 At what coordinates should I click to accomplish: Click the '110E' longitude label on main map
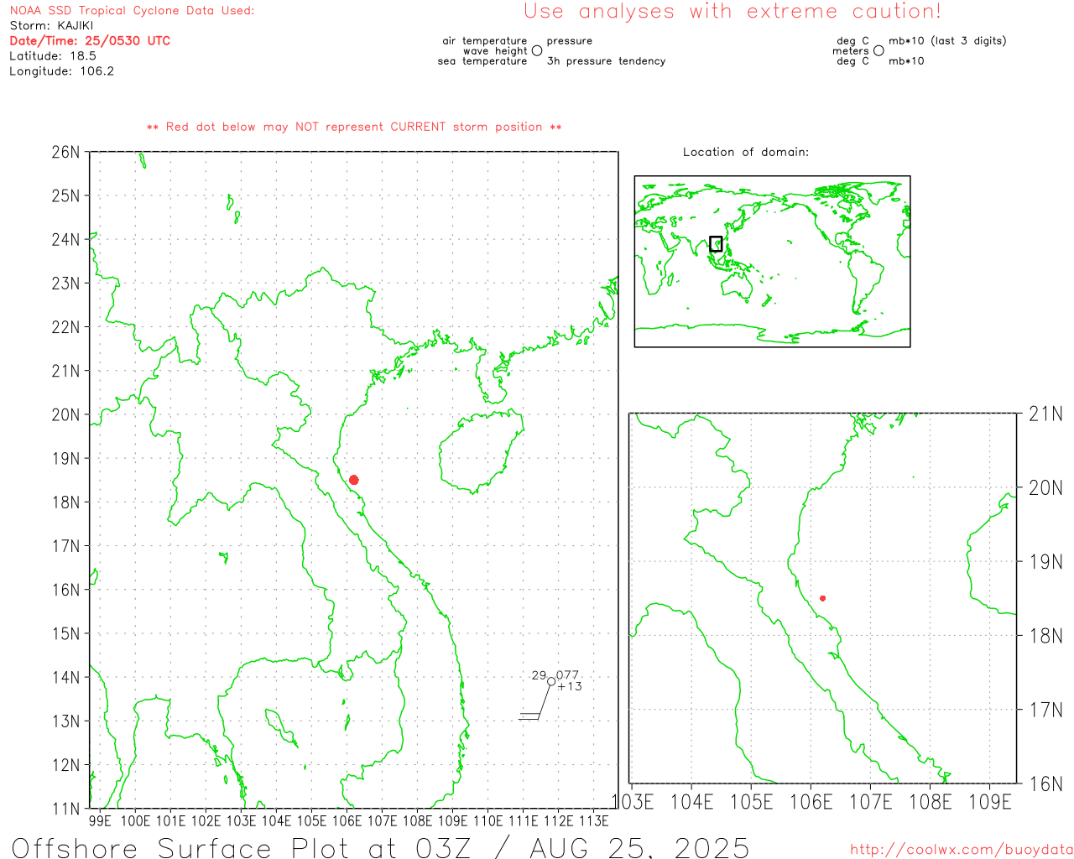tap(488, 820)
